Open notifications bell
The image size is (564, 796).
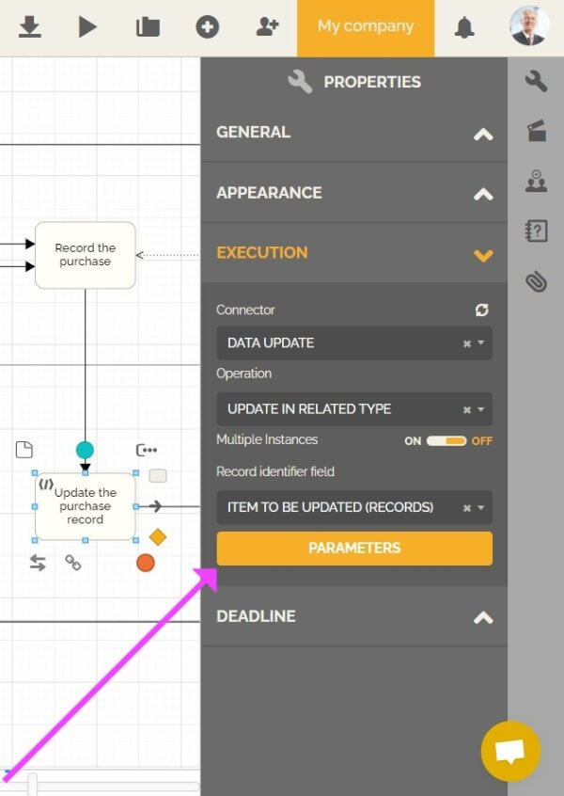[463, 27]
